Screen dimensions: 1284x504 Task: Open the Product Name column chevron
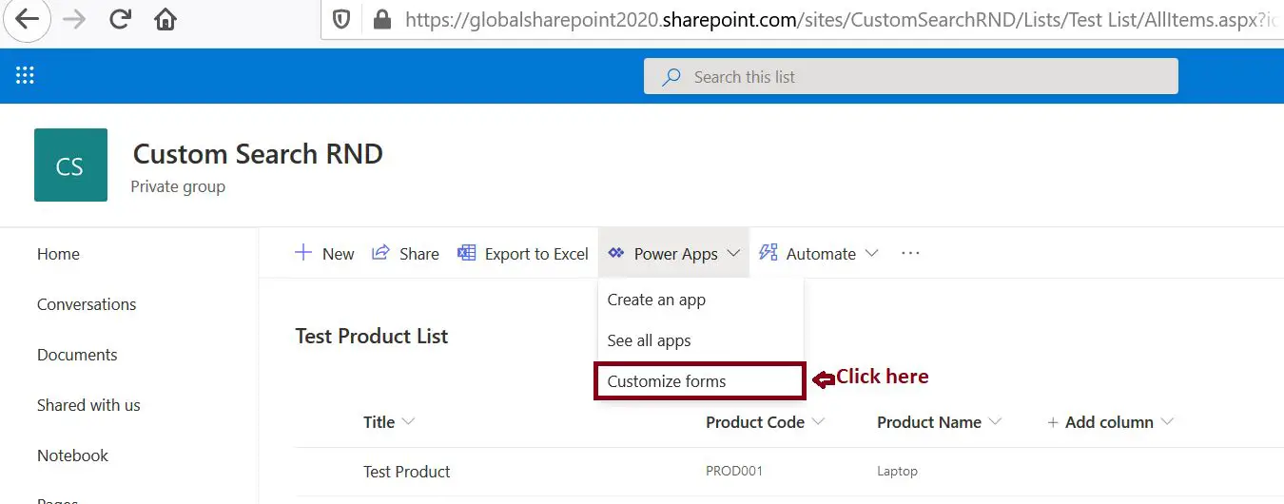(x=995, y=422)
